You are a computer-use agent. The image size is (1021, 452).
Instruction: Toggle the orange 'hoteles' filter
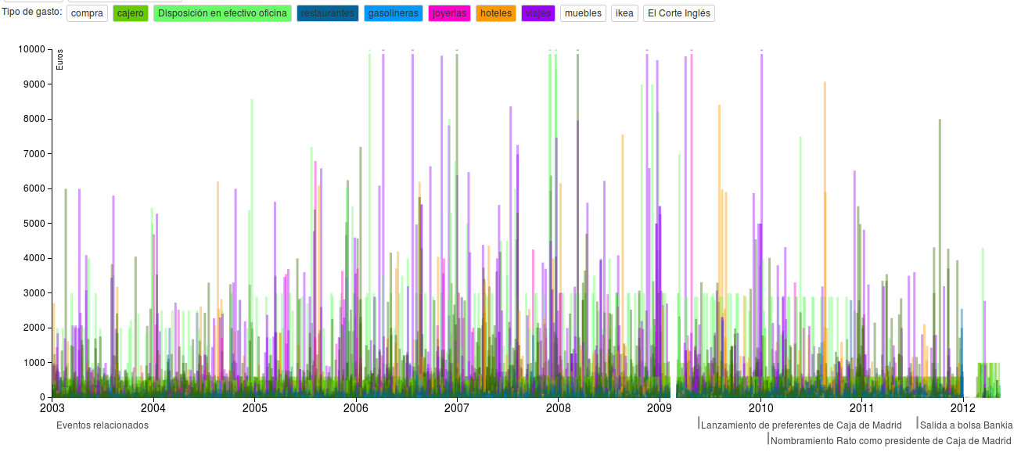496,13
